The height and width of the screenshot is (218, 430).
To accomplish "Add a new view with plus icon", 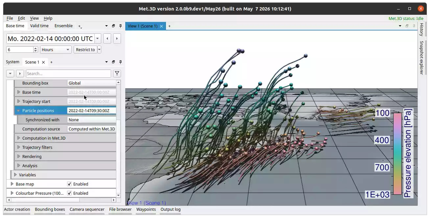I will (170, 26).
